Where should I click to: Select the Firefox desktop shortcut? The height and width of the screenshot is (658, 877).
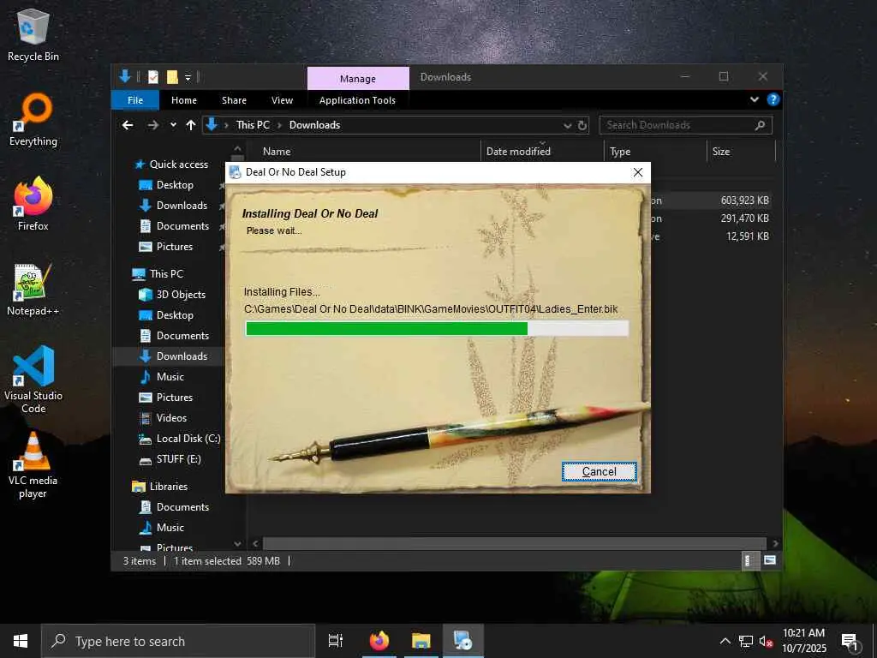pos(33,204)
